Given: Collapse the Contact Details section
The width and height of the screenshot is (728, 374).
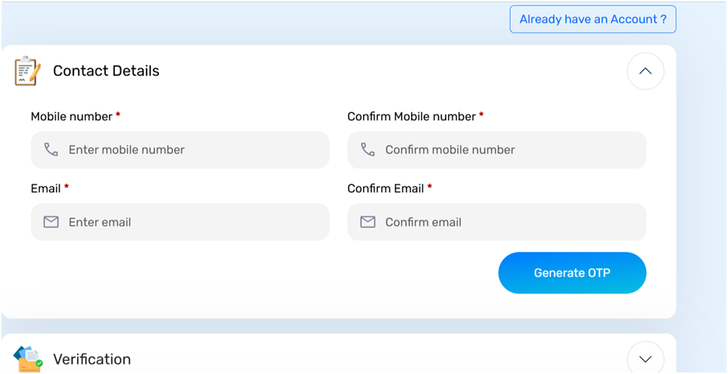Looking at the screenshot, I should pos(645,71).
